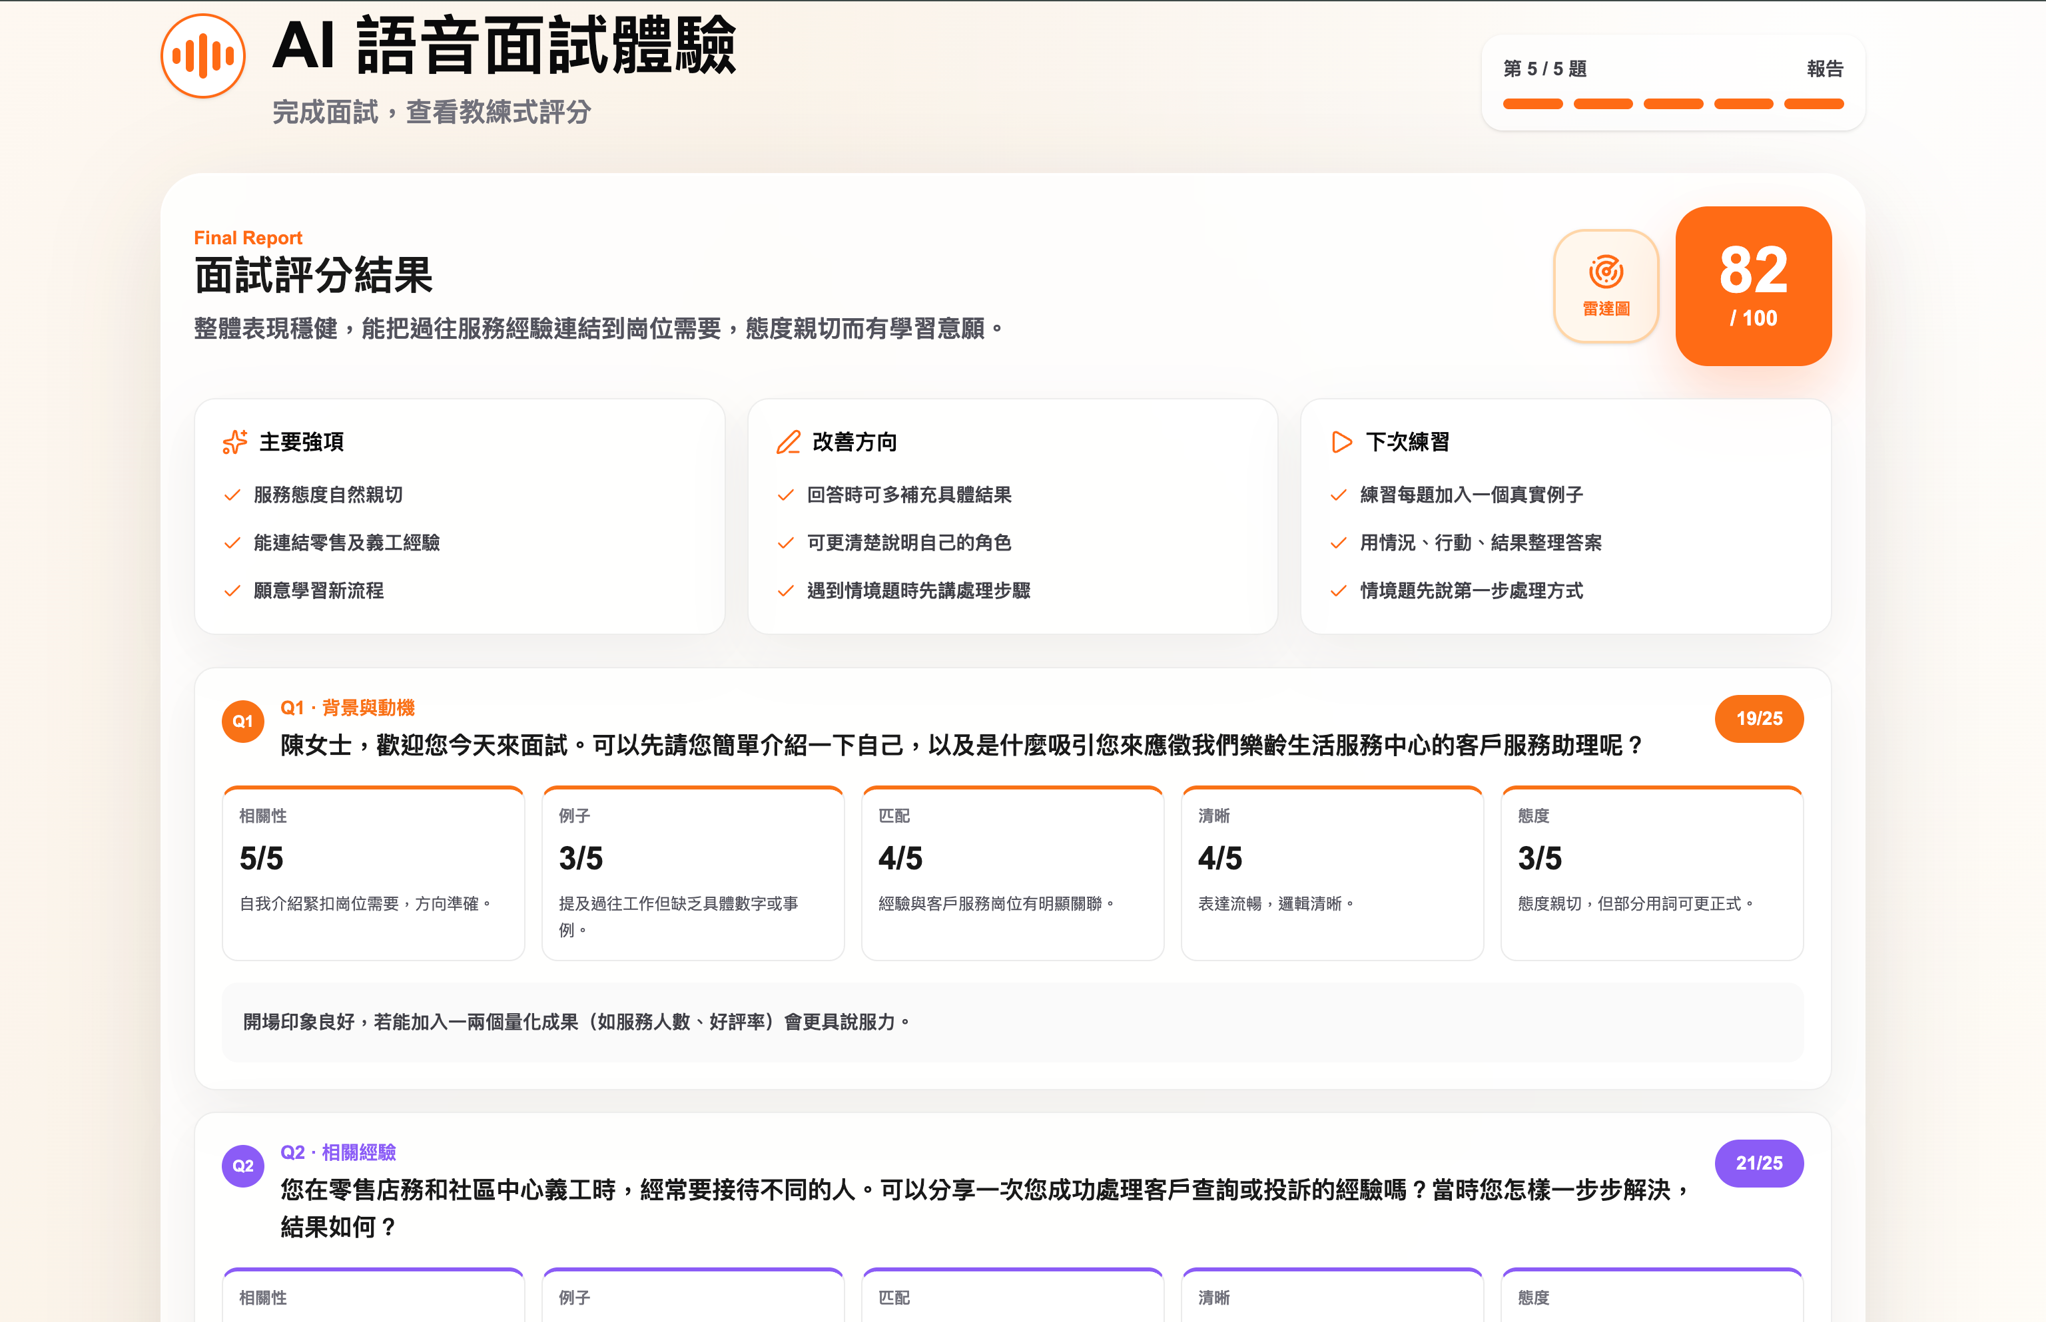Image resolution: width=2046 pixels, height=1322 pixels.
Task: Click the 下次練習 card heading
Action: click(1407, 442)
